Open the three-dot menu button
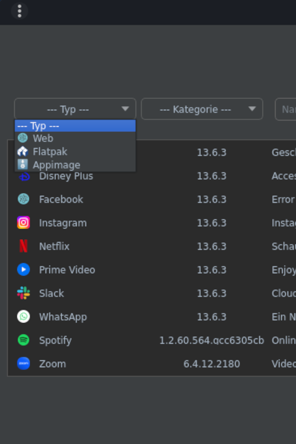Image resolution: width=296 pixels, height=444 pixels. tap(20, 11)
